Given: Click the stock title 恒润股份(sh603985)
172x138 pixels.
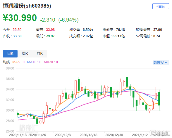Looking at the screenshot, I should (27, 6).
